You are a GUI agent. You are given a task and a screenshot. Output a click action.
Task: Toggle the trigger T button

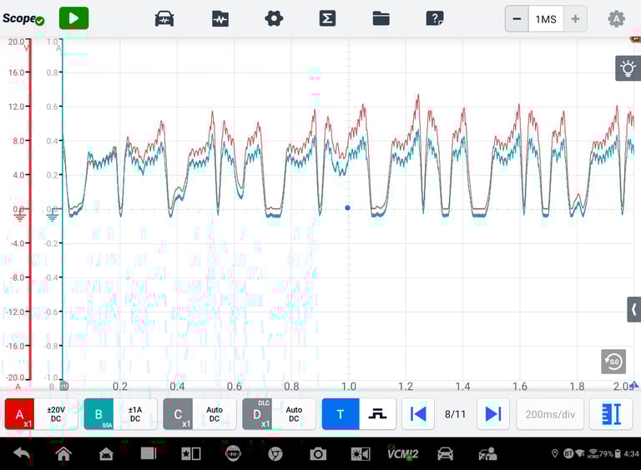click(341, 414)
